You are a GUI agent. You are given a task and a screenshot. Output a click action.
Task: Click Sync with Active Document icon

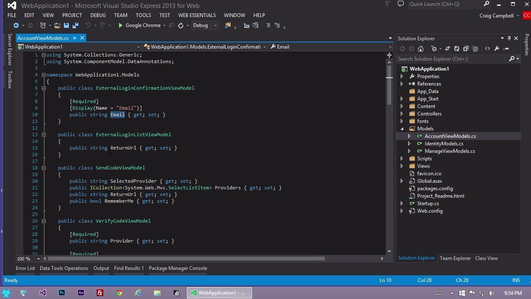coord(448,49)
